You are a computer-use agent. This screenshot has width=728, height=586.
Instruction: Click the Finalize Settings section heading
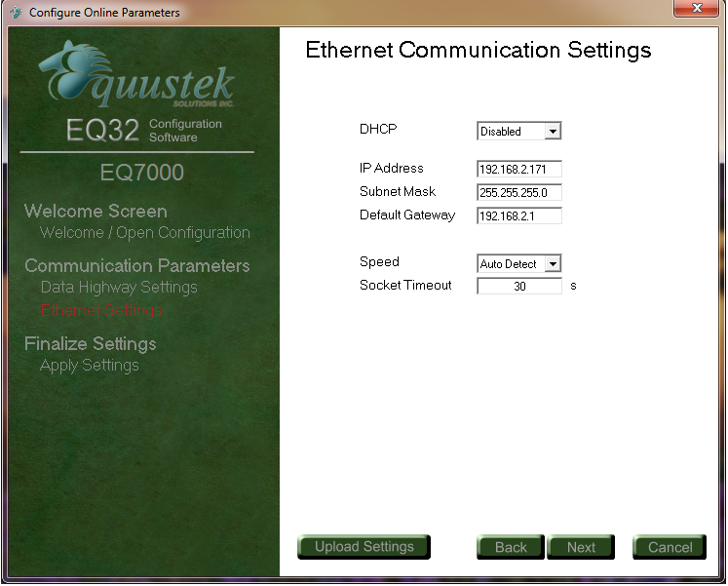click(90, 344)
